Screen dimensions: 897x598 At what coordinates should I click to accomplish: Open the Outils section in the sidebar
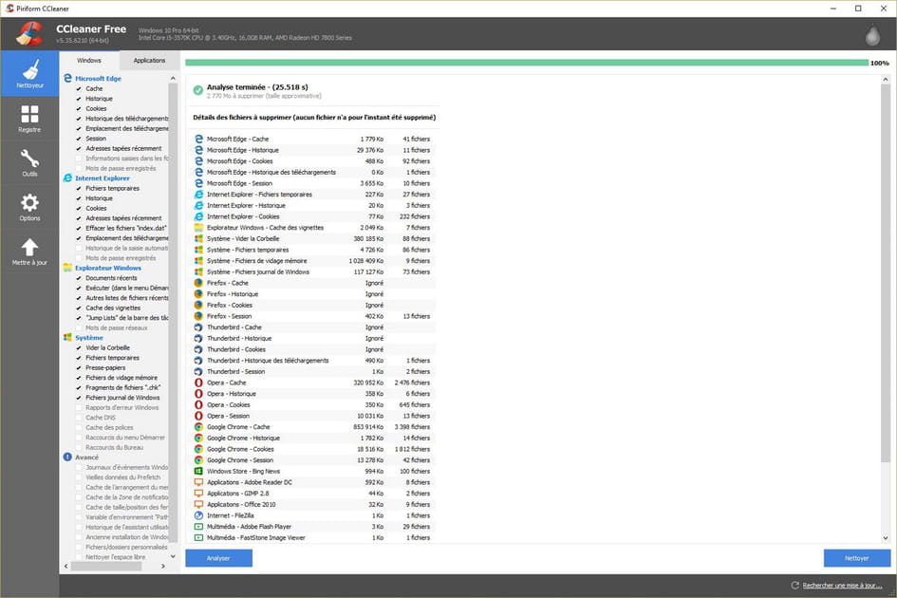[29, 158]
